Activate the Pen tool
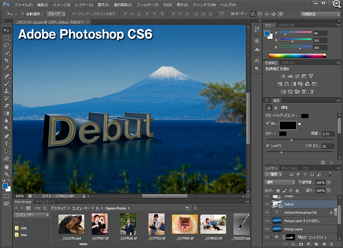Viewport: 343px width, 248px height. [7, 136]
